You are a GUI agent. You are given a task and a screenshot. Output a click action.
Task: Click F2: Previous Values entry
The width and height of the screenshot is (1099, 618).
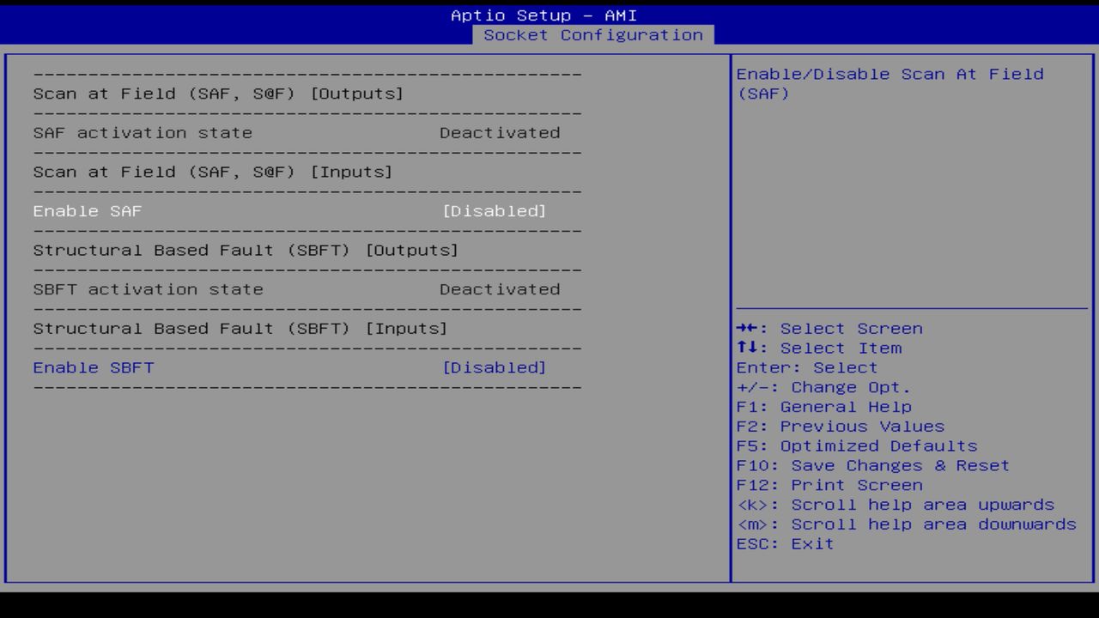coord(838,426)
